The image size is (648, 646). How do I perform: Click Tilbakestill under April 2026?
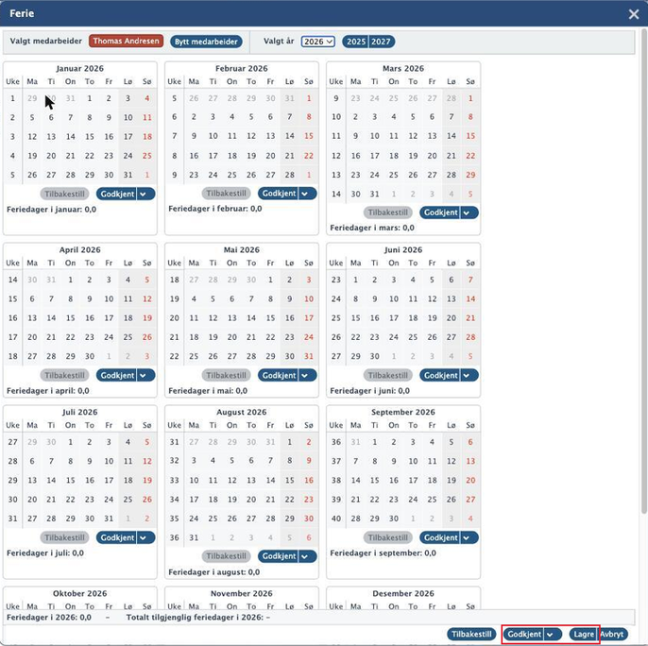(64, 375)
